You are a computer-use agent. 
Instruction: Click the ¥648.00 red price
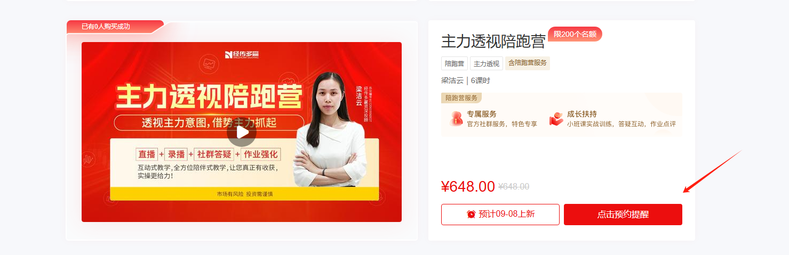[468, 186]
